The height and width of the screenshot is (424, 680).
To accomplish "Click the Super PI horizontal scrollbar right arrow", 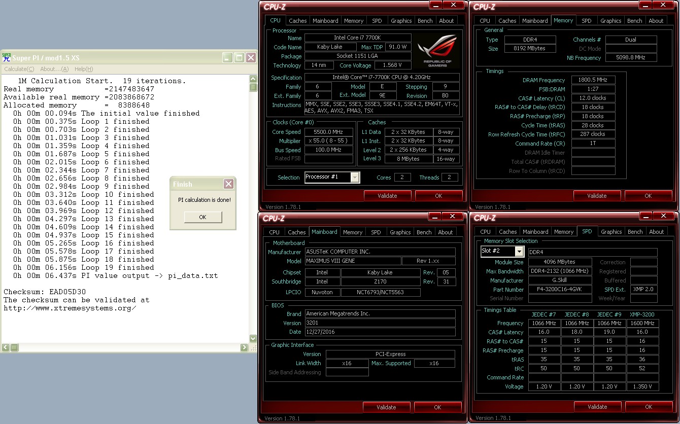I will point(244,348).
